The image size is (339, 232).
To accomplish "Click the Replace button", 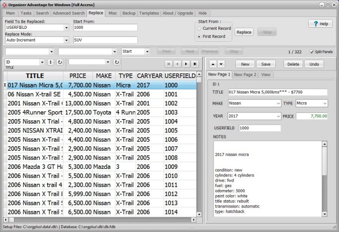I will [244, 32].
